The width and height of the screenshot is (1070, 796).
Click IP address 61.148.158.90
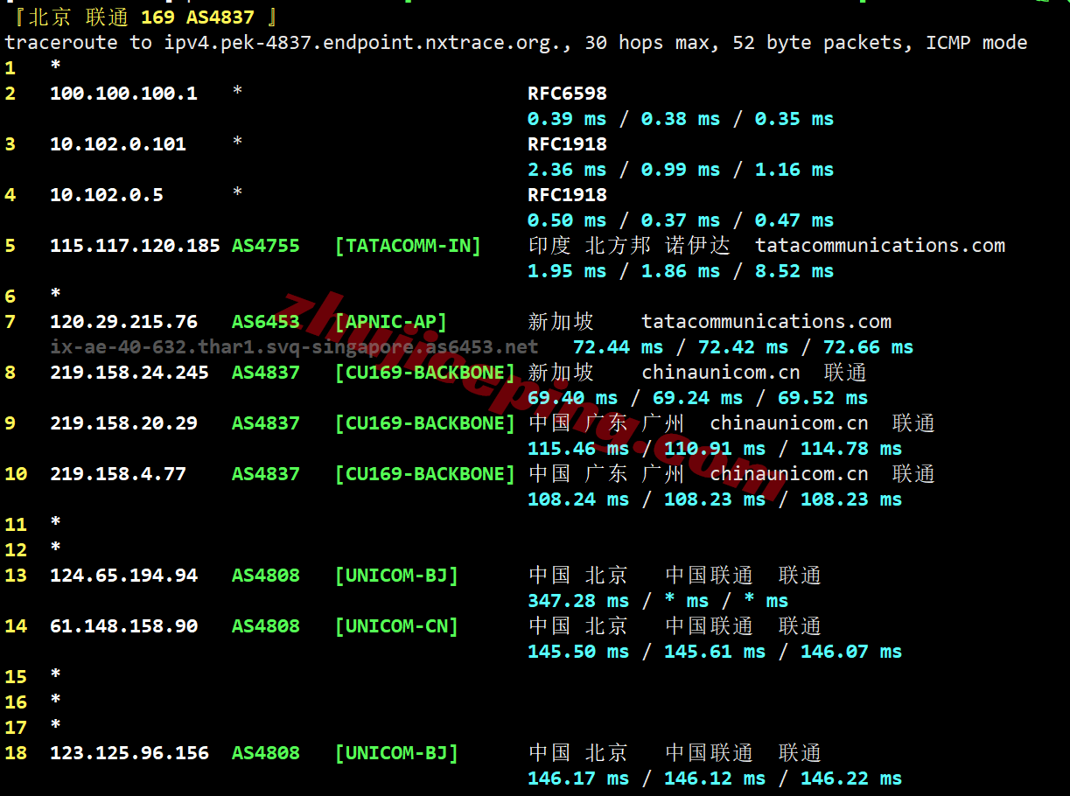point(123,625)
